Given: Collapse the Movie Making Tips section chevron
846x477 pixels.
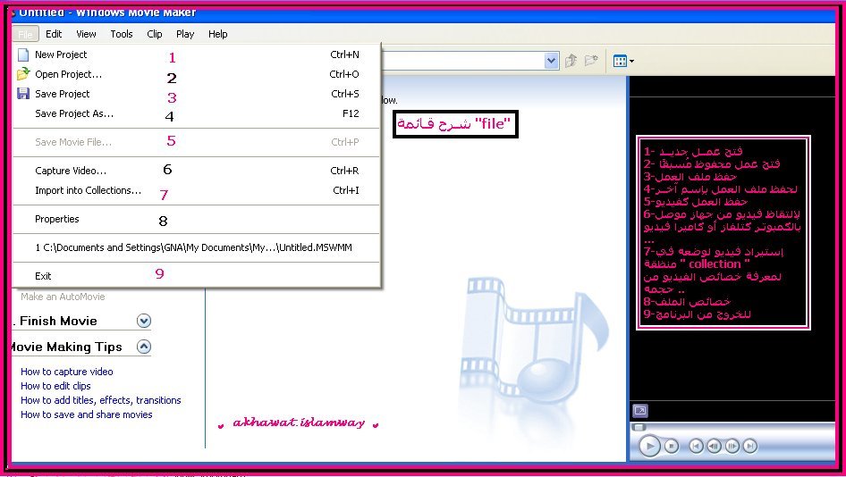Looking at the screenshot, I should [x=143, y=347].
